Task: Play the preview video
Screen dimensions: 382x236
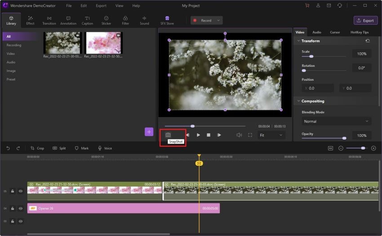Action: 198,135
